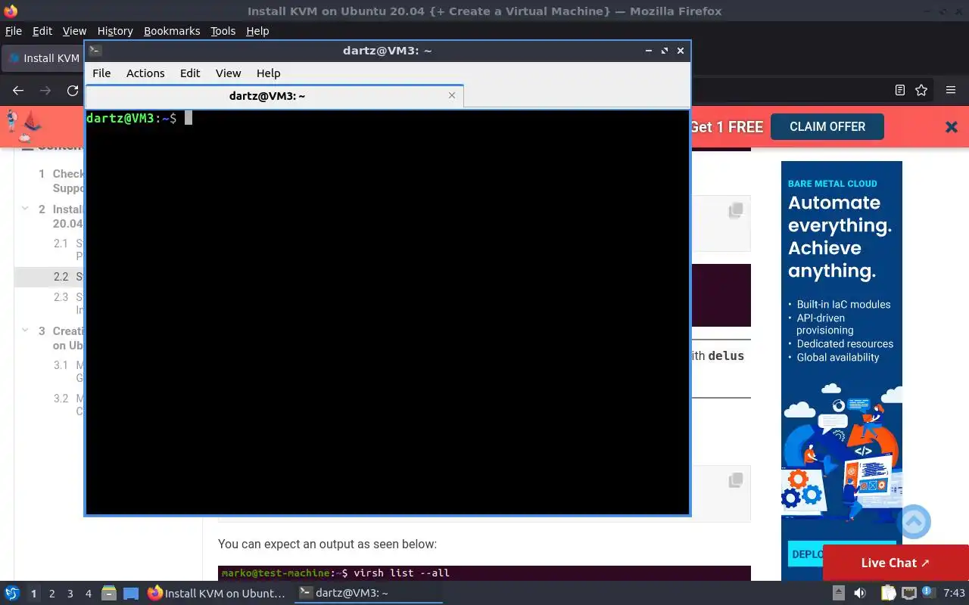Click show desktop icon in taskbar
Viewport: 969px width, 605px height.
pos(130,593)
